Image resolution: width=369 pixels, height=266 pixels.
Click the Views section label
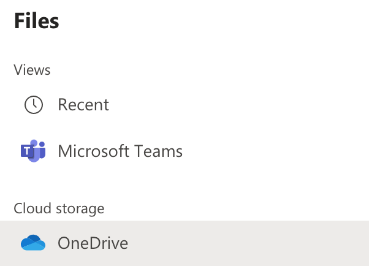click(x=32, y=70)
